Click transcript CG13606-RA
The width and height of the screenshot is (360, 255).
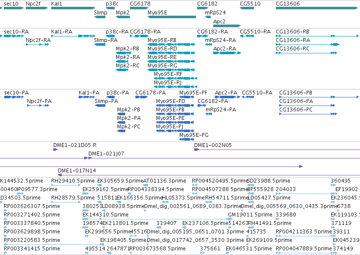click(x=293, y=40)
